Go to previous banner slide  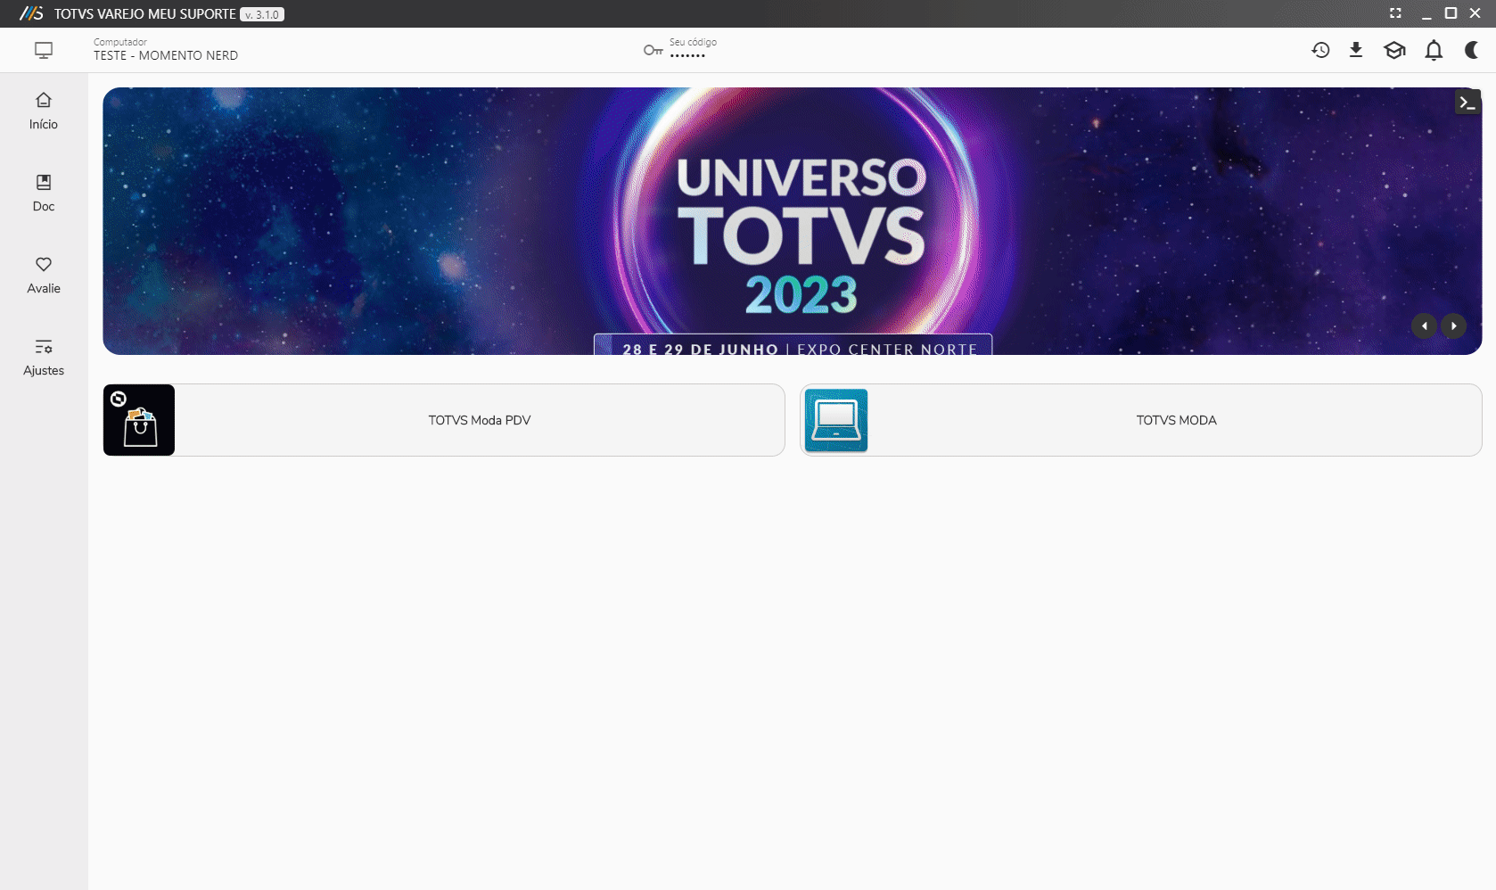1424,326
